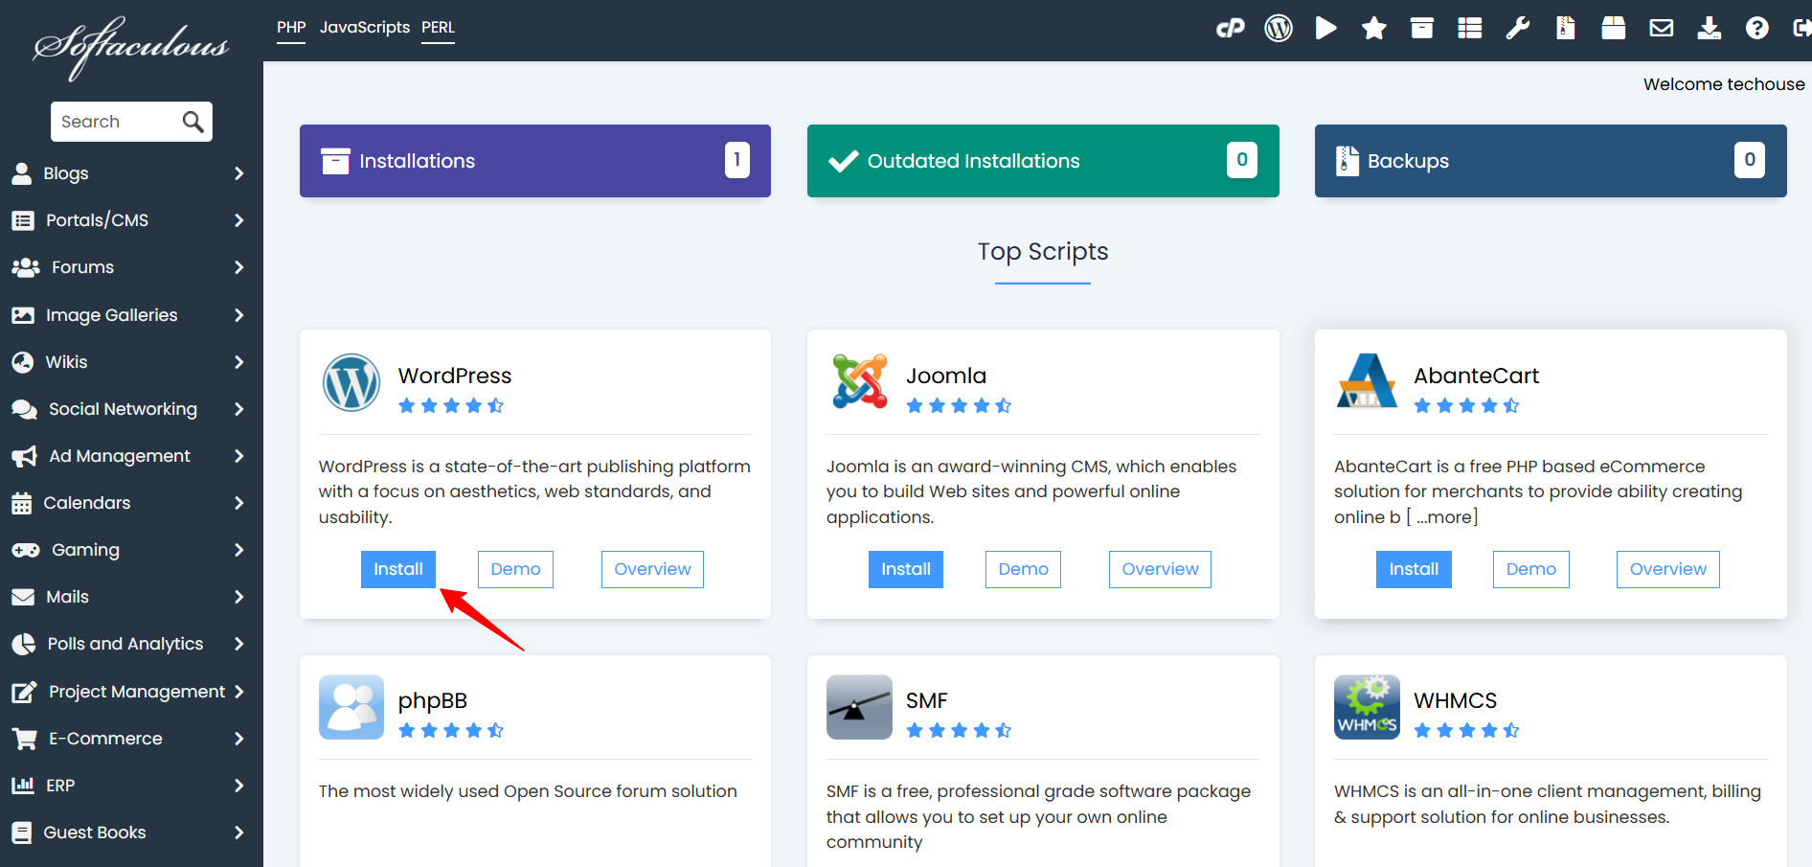
Task: Install Joomla
Action: coord(906,569)
